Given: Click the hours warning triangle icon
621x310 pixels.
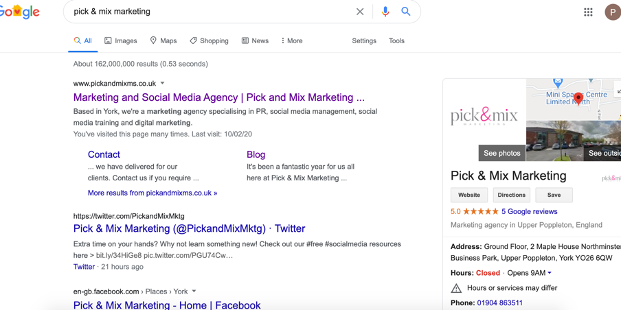Looking at the screenshot, I should pyautogui.click(x=456, y=288).
